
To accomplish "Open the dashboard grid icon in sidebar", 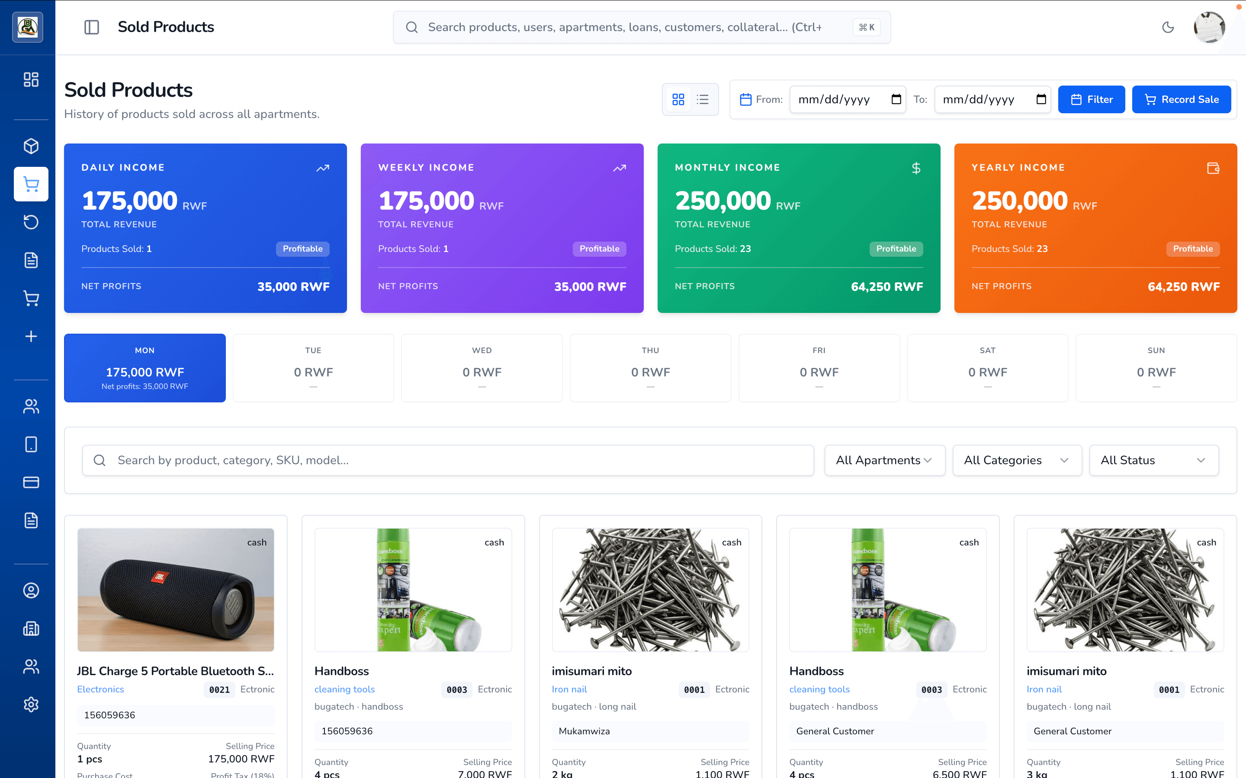I will (x=31, y=80).
